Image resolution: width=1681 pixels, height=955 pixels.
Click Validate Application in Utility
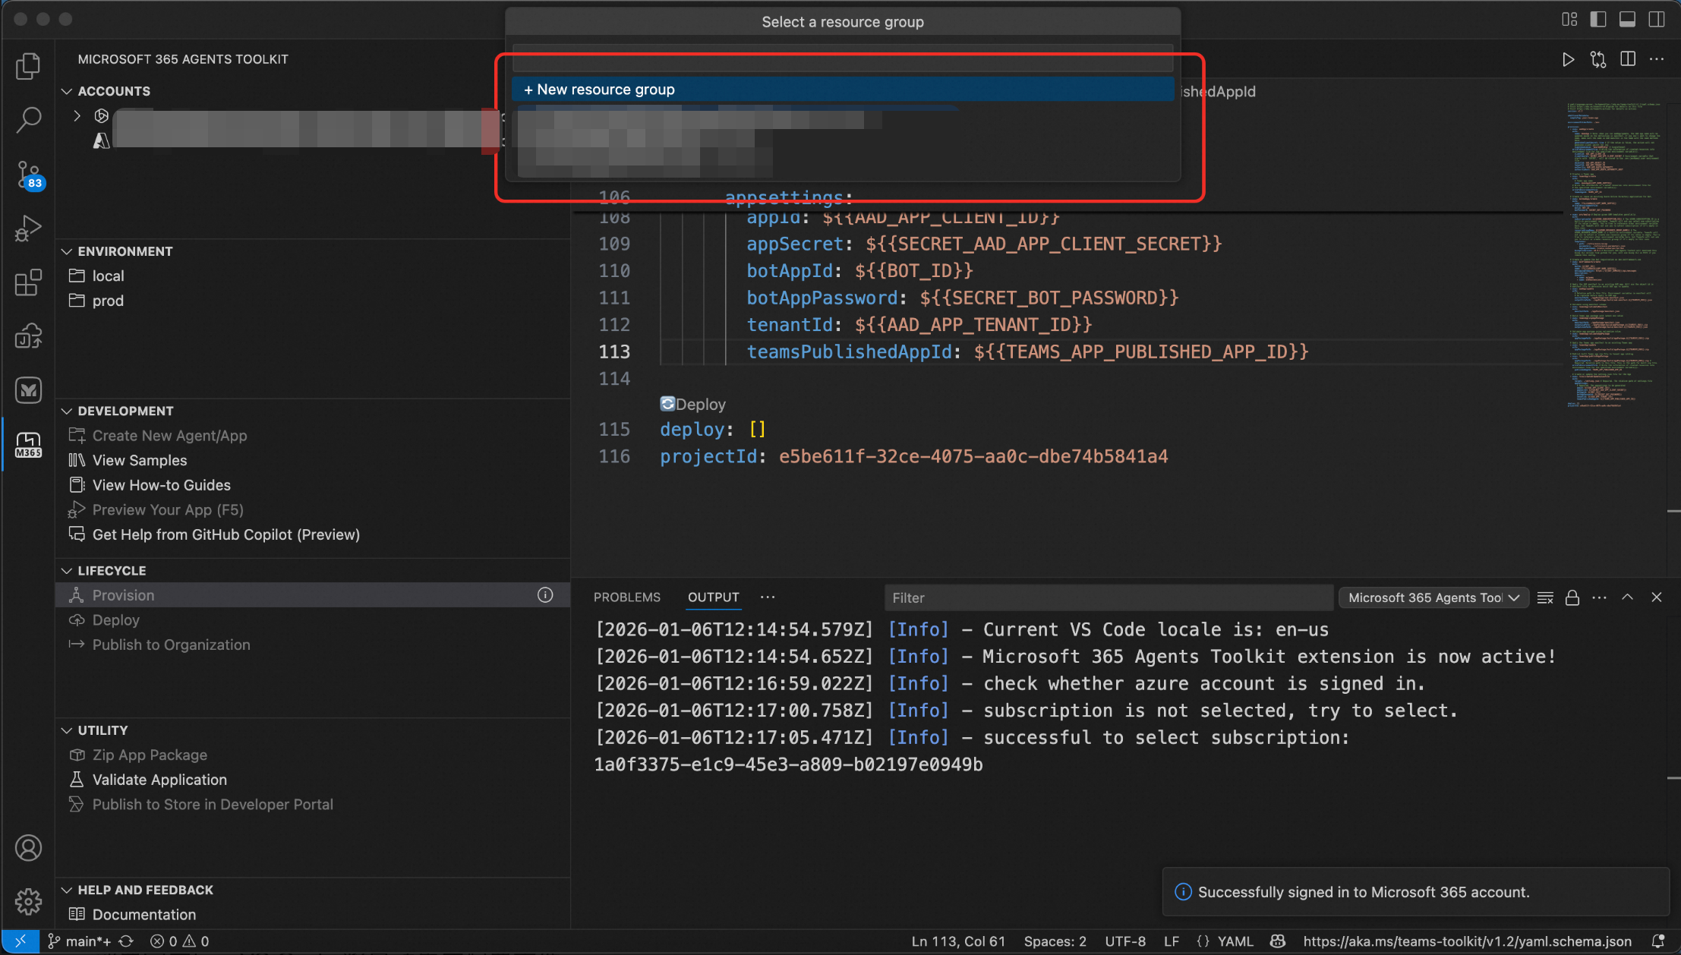[x=159, y=780]
